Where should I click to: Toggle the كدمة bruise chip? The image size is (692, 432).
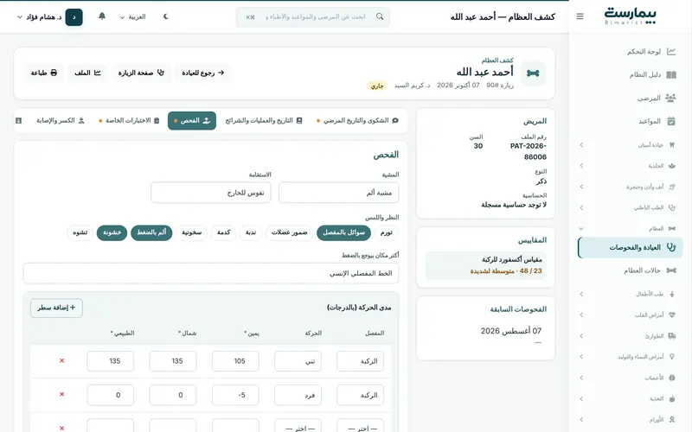223,232
